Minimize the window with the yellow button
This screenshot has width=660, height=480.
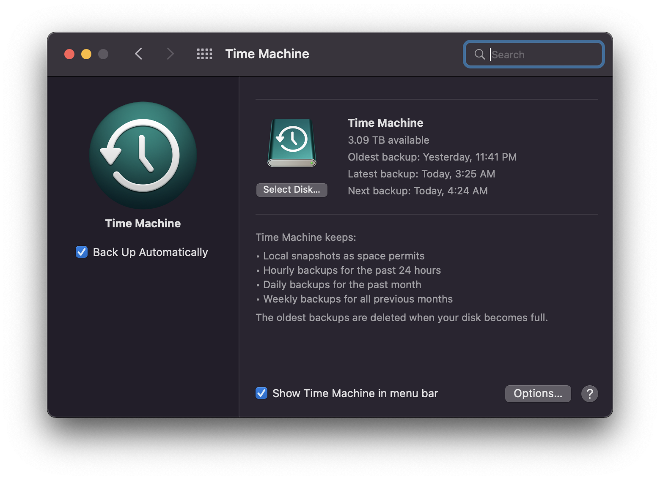[x=86, y=54]
